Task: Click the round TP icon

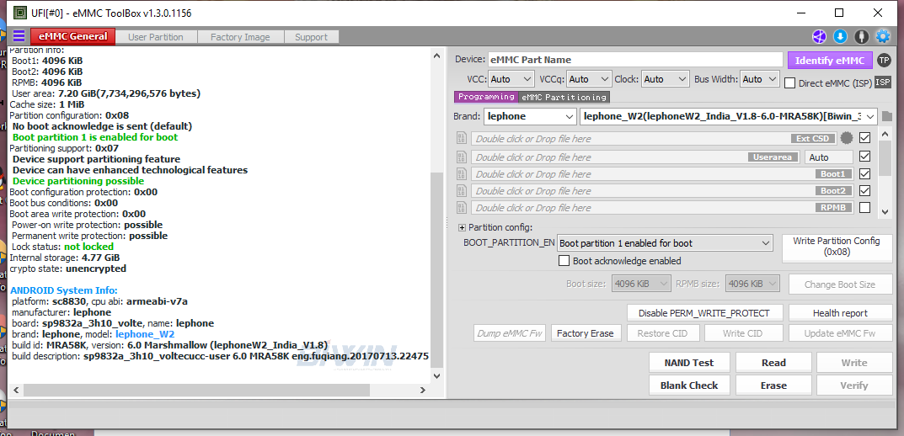Action: (x=884, y=60)
